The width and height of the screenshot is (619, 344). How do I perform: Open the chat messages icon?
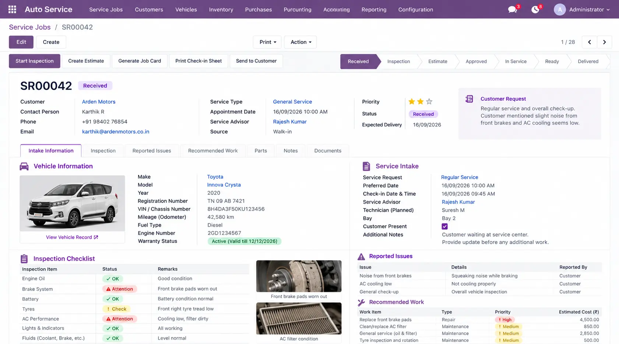pyautogui.click(x=512, y=10)
